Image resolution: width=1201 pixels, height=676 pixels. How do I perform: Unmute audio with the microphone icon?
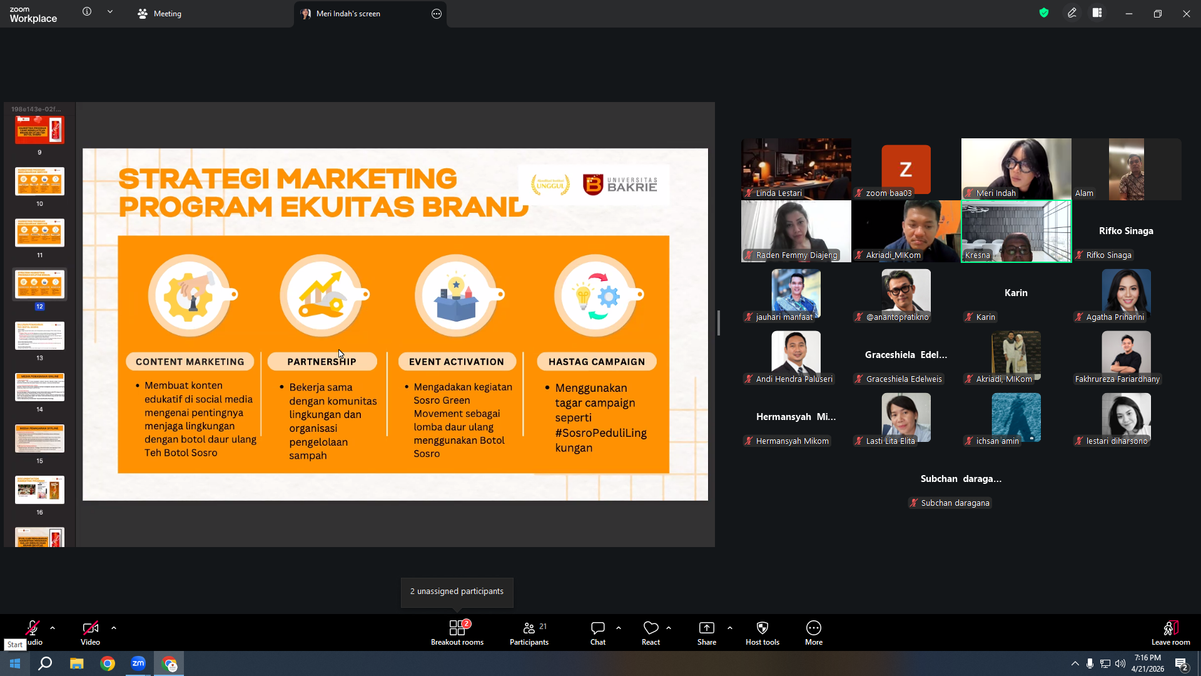coord(33,628)
